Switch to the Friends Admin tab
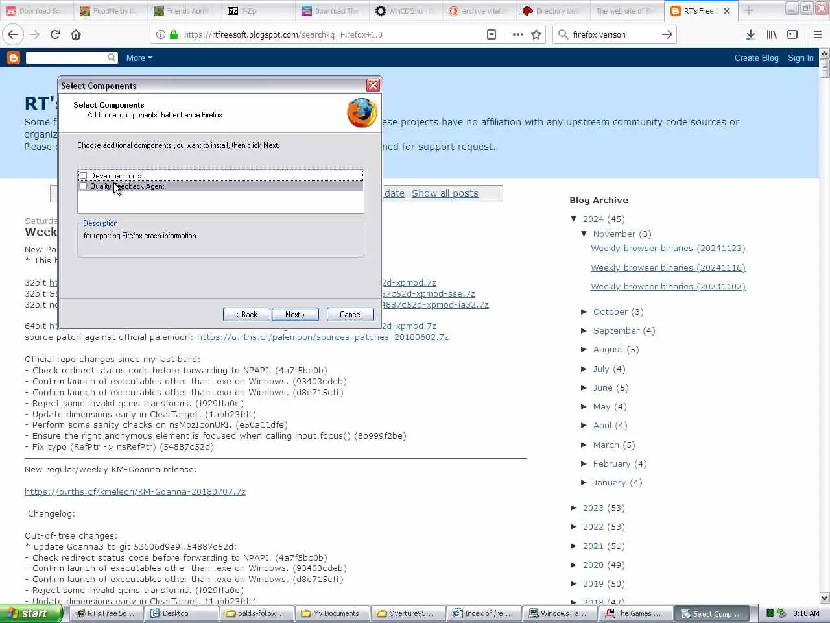The height and width of the screenshot is (623, 830). pos(185,11)
